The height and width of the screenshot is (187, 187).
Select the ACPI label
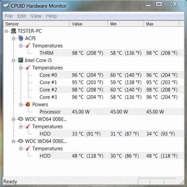pos(30,38)
